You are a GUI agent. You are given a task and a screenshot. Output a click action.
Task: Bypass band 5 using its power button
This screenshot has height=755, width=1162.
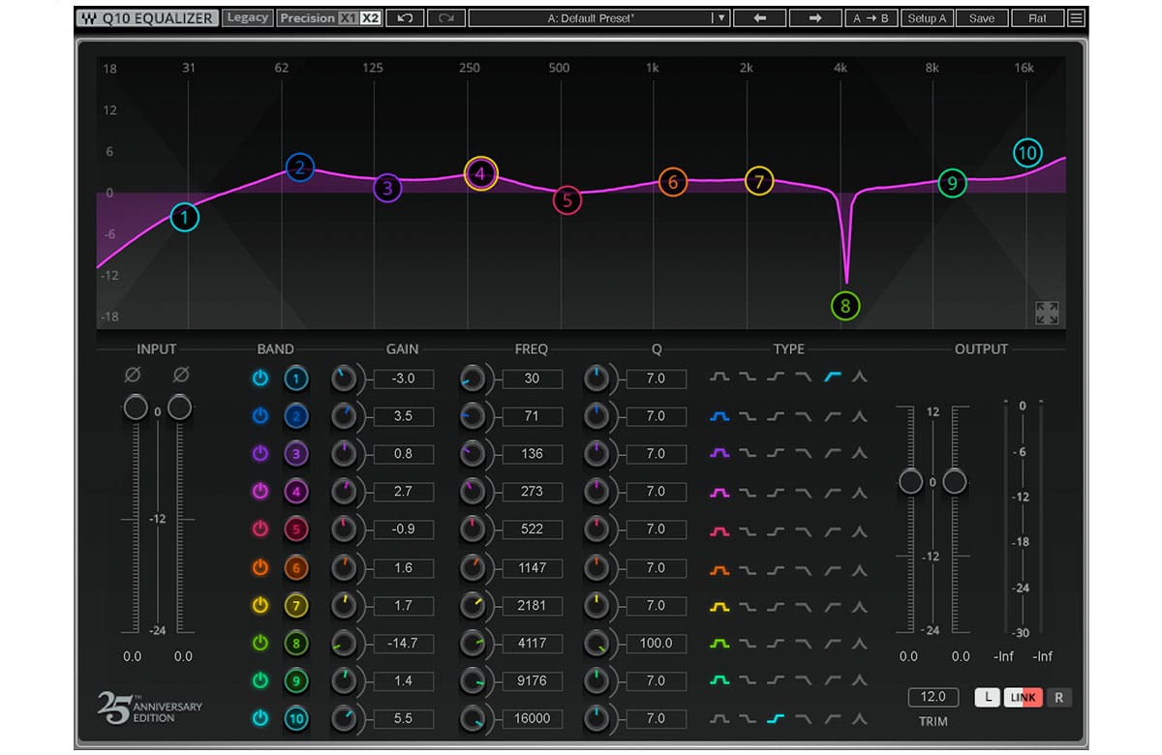tap(260, 529)
